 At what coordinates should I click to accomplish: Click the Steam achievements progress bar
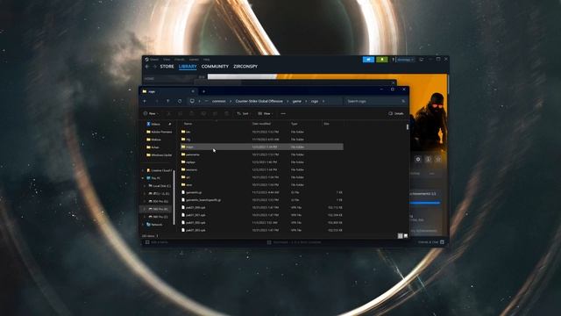pyautogui.click(x=424, y=203)
